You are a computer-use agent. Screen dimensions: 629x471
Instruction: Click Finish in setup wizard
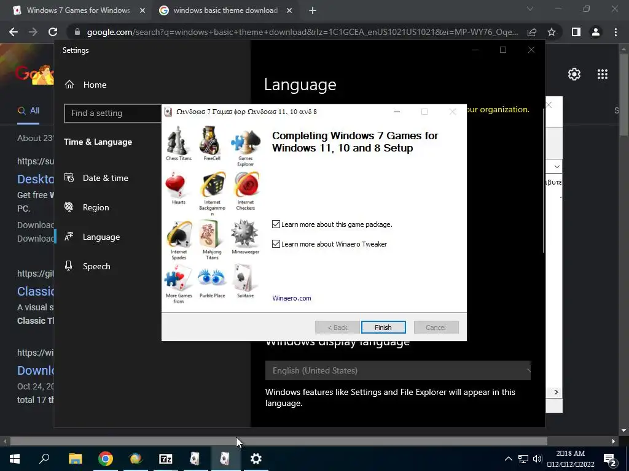pyautogui.click(x=383, y=327)
